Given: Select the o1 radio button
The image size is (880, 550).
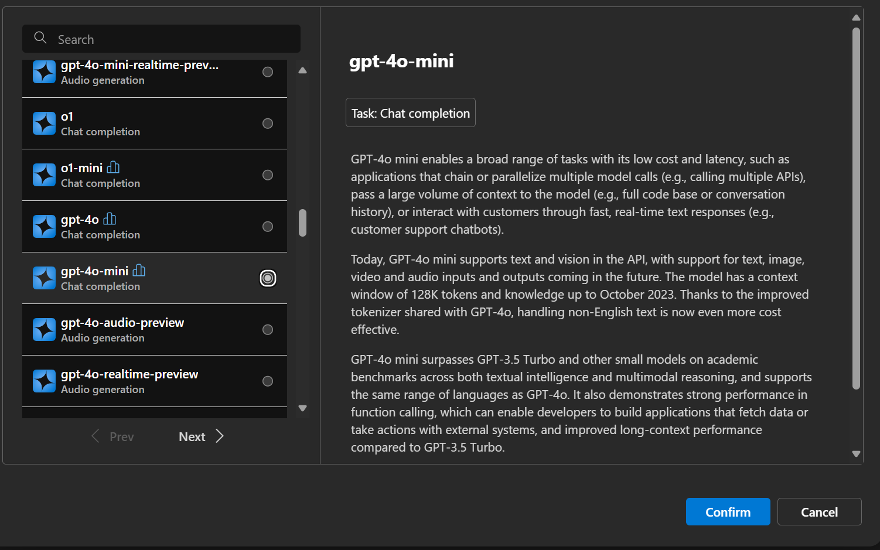Looking at the screenshot, I should click(x=268, y=124).
